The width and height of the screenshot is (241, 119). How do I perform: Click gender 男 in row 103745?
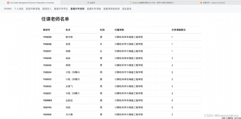point(101,108)
